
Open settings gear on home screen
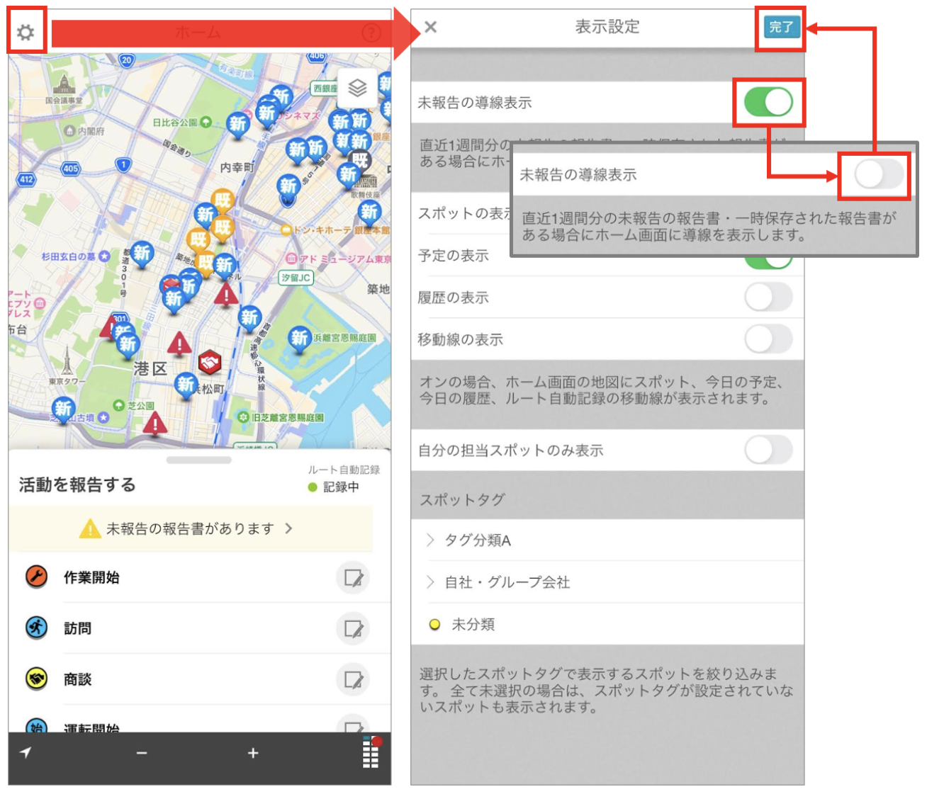point(26,32)
